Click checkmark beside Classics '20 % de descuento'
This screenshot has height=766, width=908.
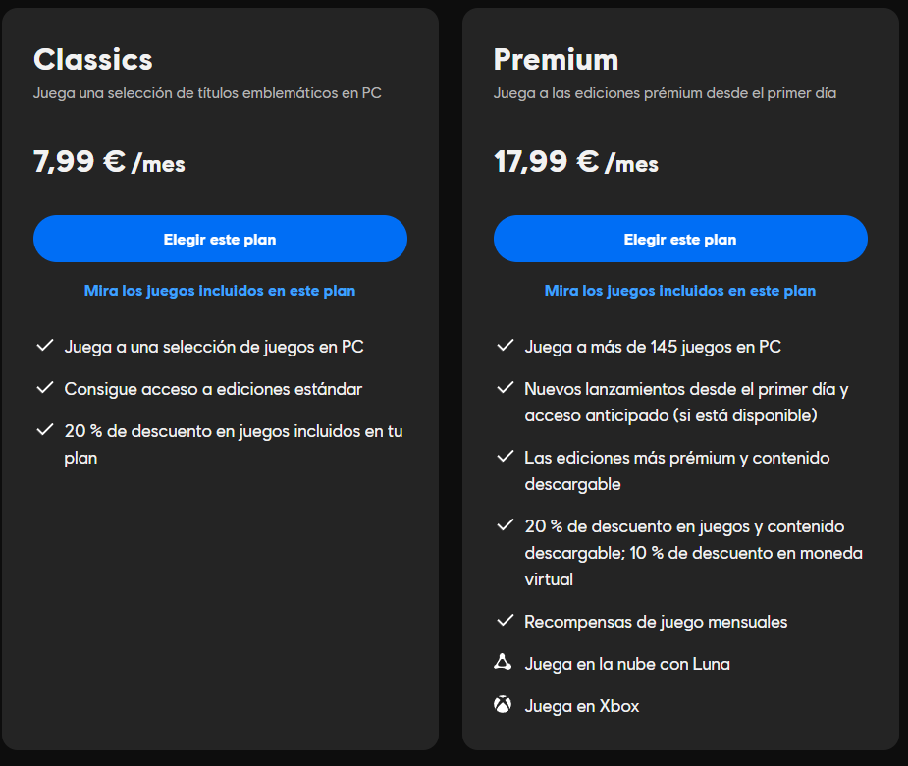click(44, 430)
